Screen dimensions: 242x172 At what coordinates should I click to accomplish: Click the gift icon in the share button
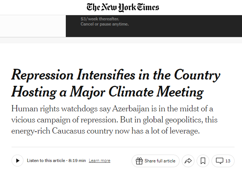(139, 161)
